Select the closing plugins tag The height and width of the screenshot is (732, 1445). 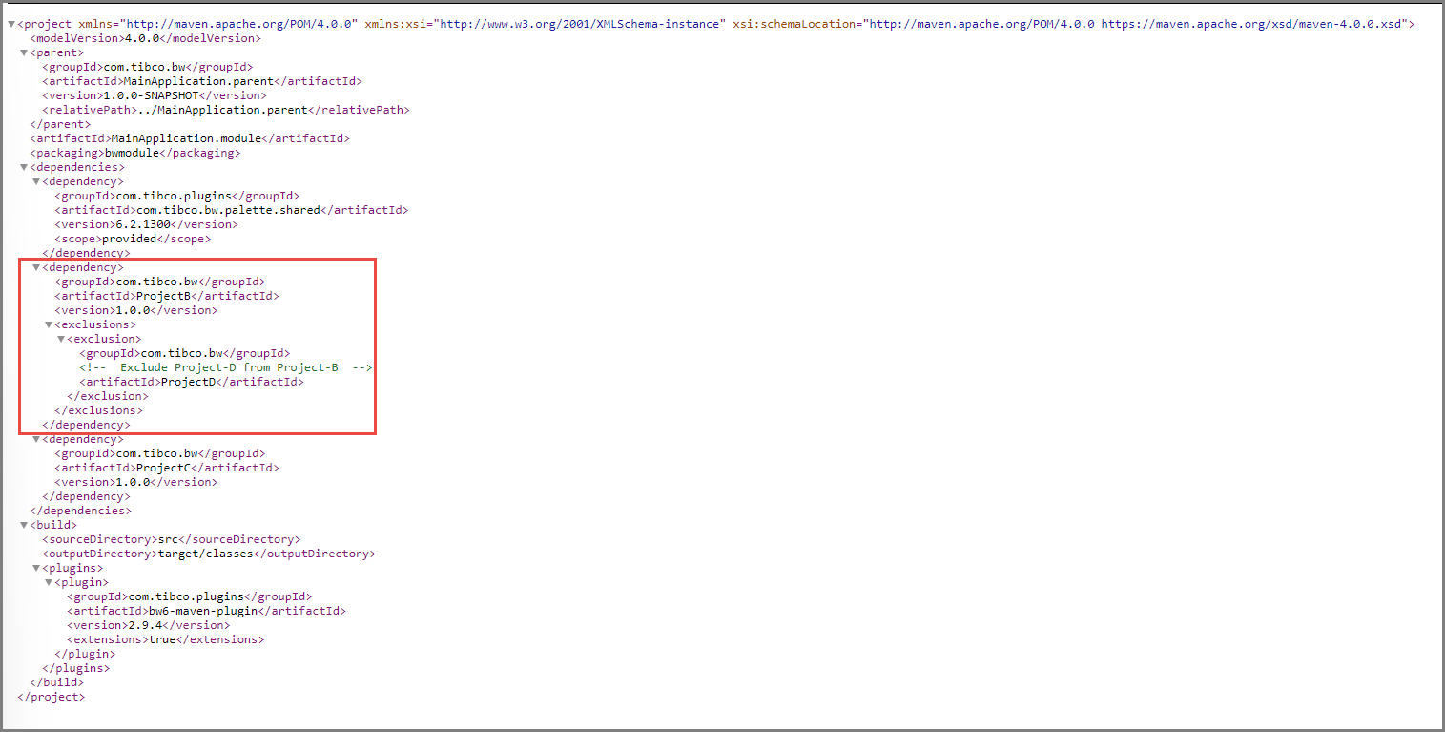75,668
